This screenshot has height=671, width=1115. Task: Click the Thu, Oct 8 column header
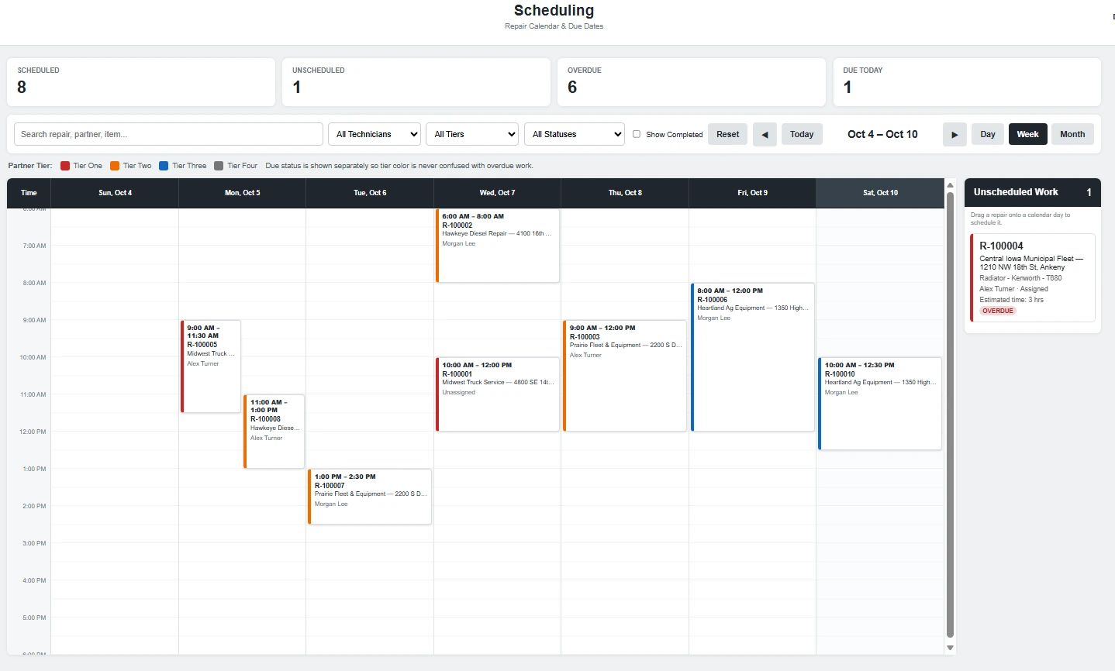pyautogui.click(x=625, y=193)
